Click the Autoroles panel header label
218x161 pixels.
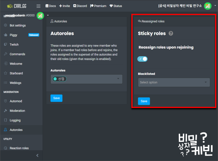pos(59,21)
